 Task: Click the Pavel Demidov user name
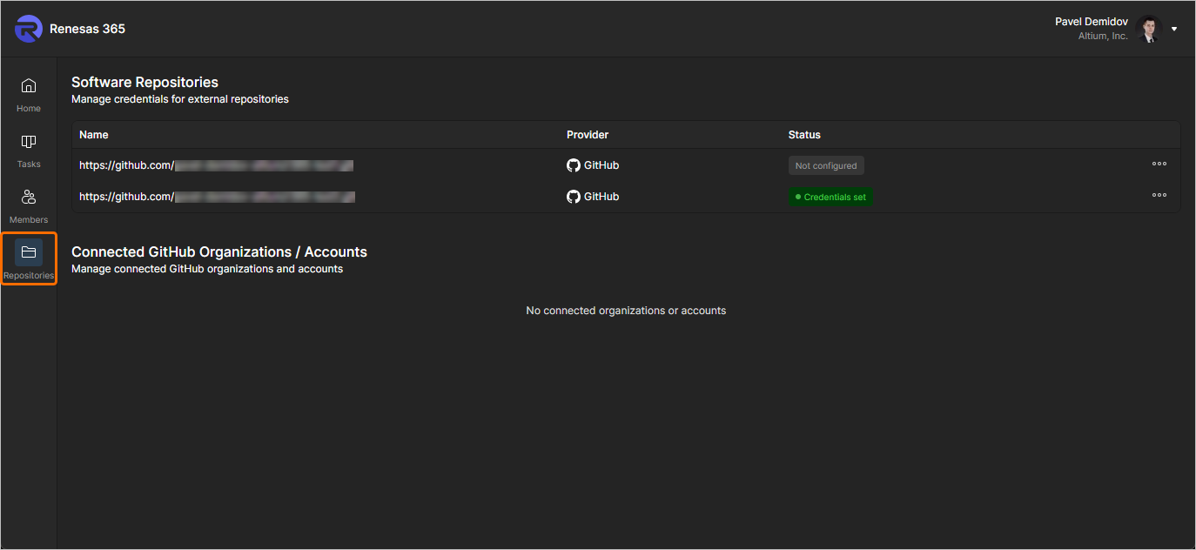(1091, 22)
